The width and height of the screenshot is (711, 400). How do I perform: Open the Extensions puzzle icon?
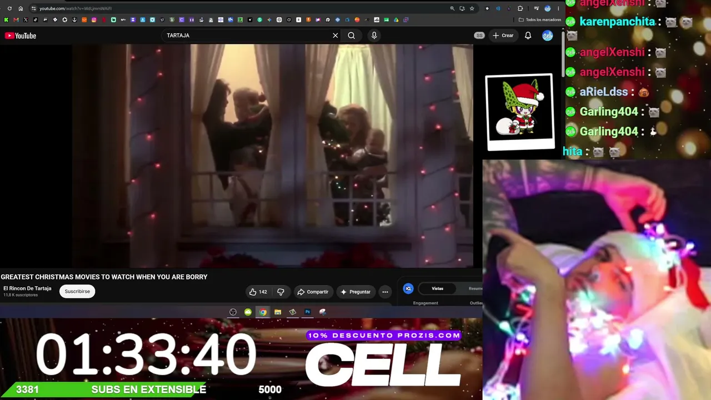(x=520, y=8)
